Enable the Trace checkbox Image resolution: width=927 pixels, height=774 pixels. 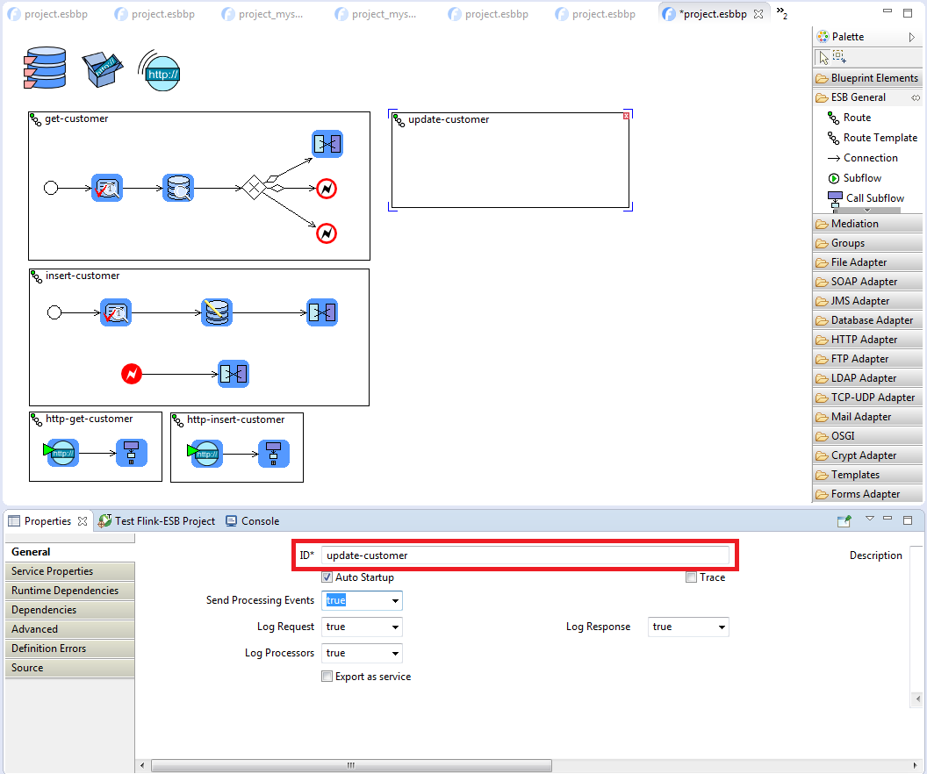(x=692, y=577)
